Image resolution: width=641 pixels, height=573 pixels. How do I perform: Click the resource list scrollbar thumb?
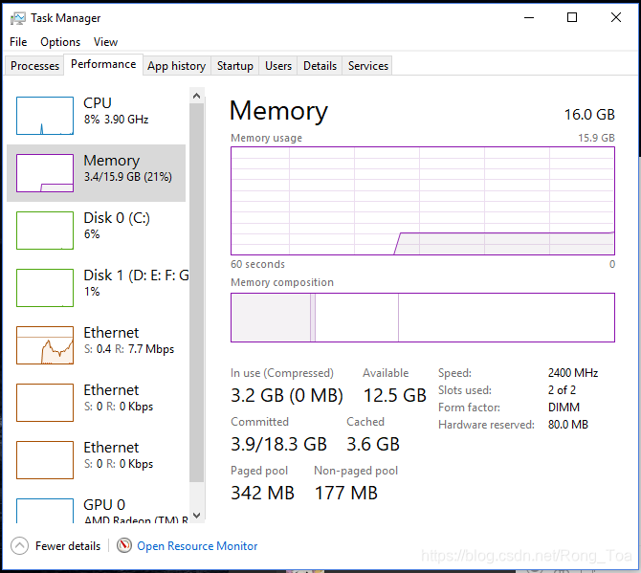[x=197, y=293]
